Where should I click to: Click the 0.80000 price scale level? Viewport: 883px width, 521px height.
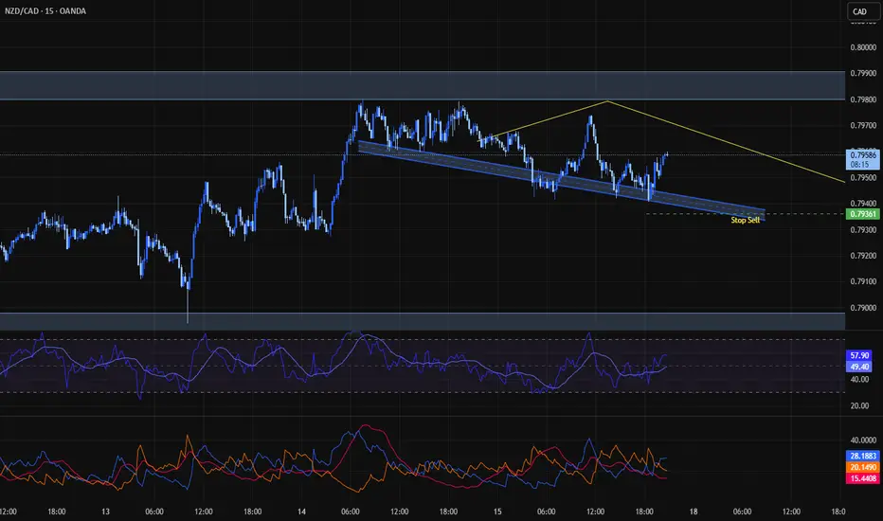(x=863, y=47)
